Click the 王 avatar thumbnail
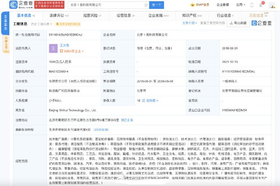 53,49
